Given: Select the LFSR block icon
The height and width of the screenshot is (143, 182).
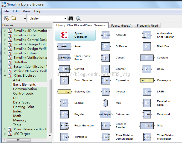Looking at the screenshot, I should click(x=147, y=92).
